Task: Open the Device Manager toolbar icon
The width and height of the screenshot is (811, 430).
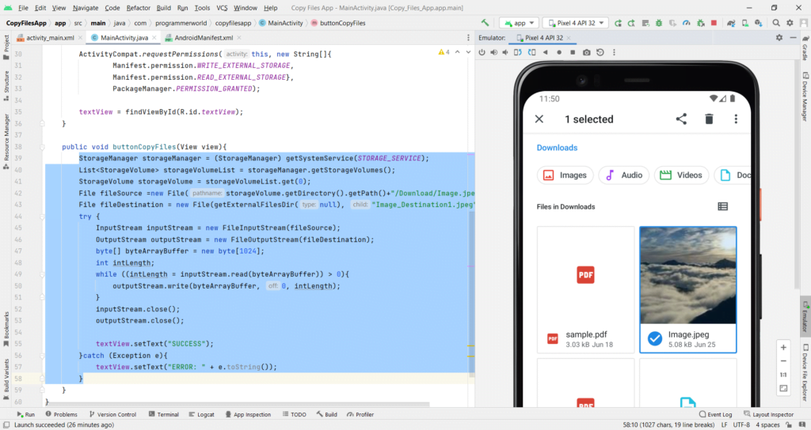Action: pyautogui.click(x=744, y=23)
